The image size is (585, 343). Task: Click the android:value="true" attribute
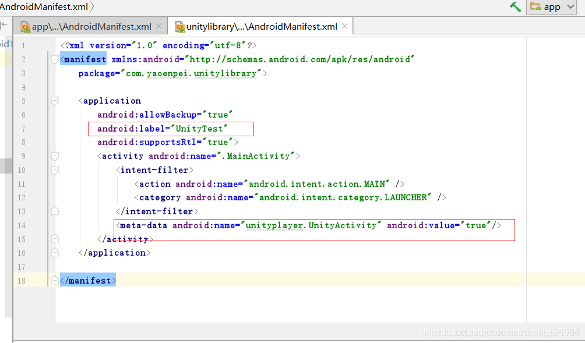click(x=439, y=225)
